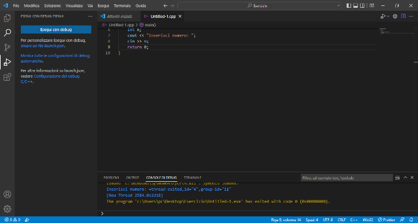This screenshot has height=223, width=418.
Task: Toggle the panel layout button
Action: (x=356, y=5)
